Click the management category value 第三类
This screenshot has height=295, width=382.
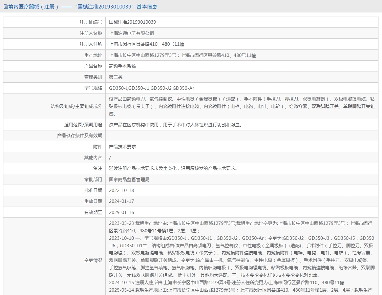click(x=116, y=77)
